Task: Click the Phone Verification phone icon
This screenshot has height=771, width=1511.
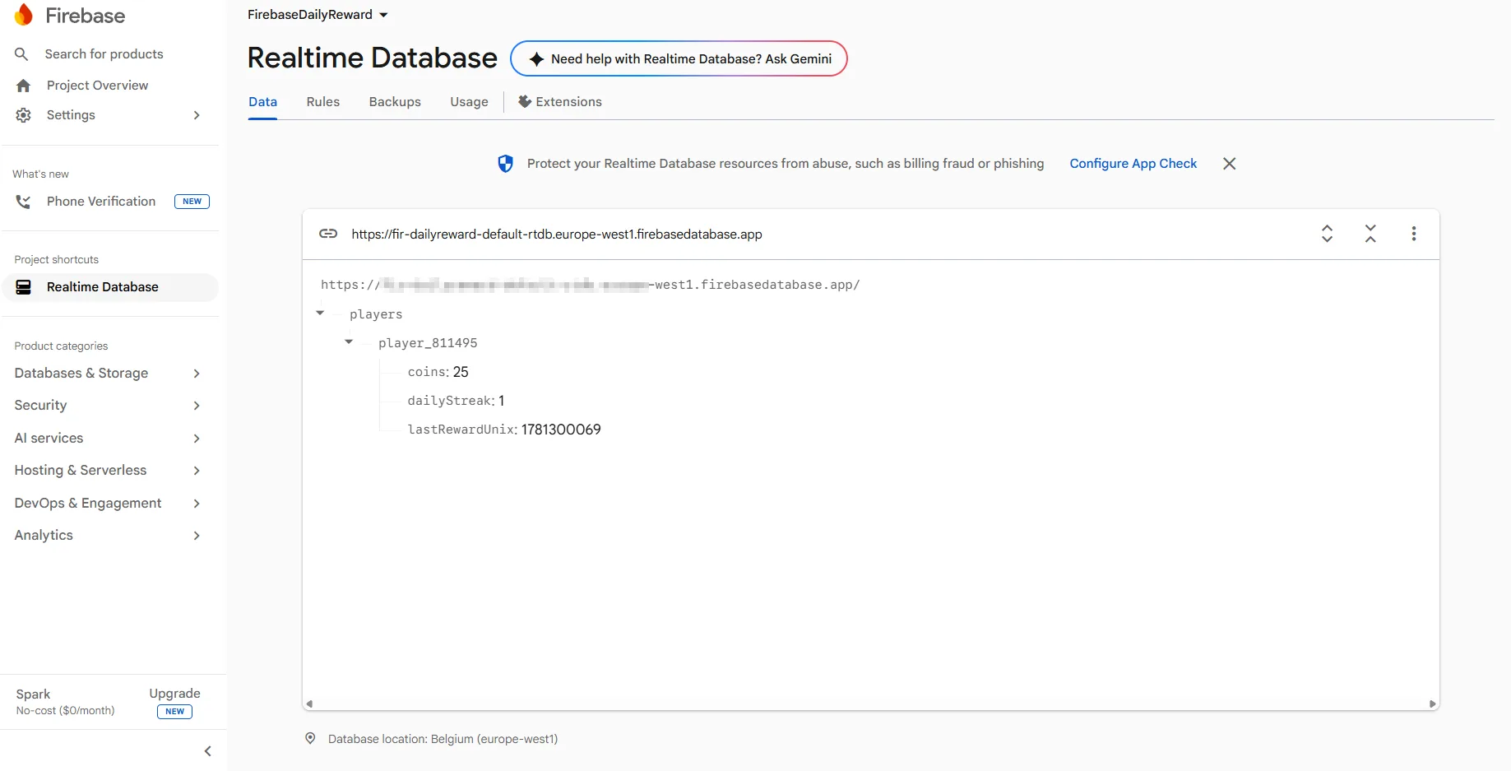Action: click(23, 202)
